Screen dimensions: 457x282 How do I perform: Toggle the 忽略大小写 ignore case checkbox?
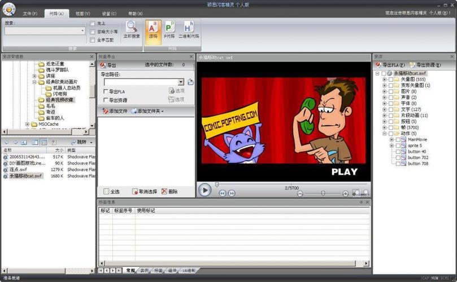coord(93,32)
